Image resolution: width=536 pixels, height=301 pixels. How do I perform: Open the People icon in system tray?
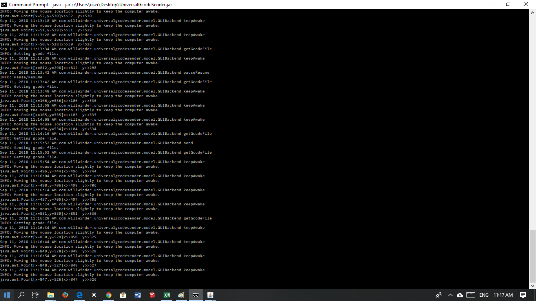439,295
